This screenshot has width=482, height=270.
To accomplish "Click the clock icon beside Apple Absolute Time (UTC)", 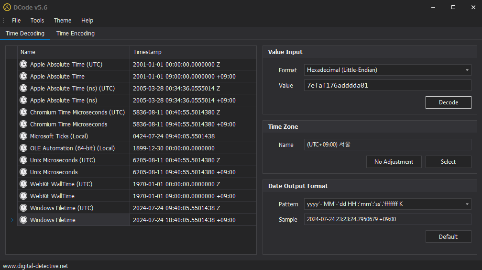I will 23,64.
